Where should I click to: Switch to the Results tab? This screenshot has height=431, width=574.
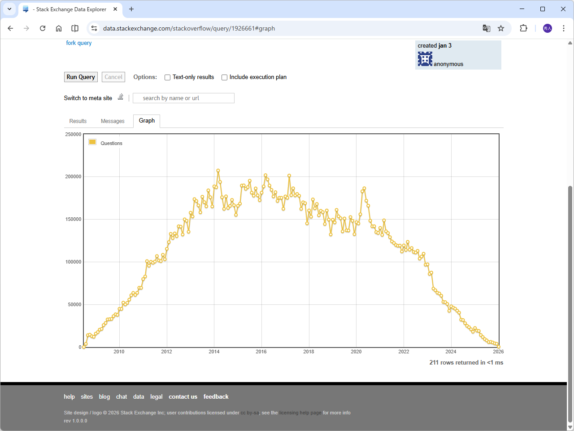tap(78, 121)
